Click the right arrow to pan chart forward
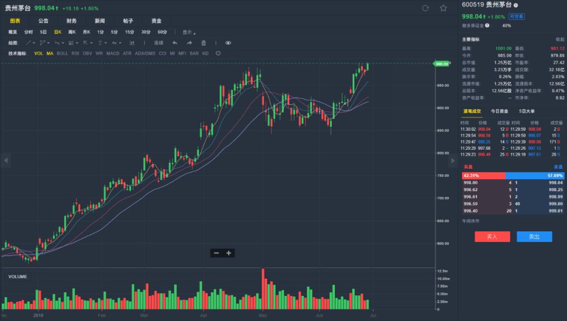This screenshot has width=567, height=321. (453, 161)
